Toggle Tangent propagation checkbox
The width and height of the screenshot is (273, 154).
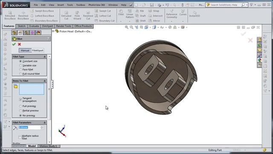pyautogui.click(x=20, y=100)
